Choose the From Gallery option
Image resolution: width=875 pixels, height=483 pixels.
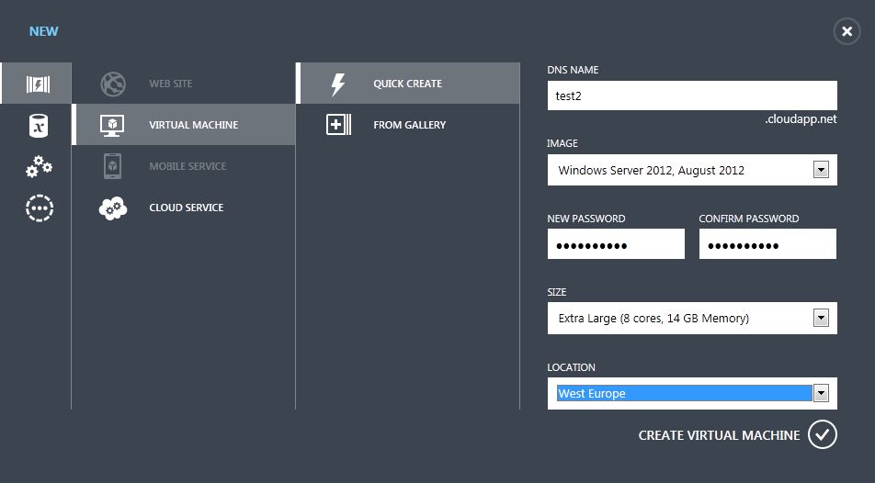point(409,125)
